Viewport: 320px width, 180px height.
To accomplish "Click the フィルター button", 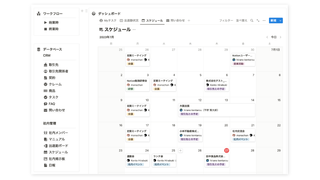I will 226,21.
